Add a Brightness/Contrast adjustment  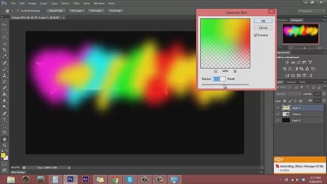[x=287, y=62]
